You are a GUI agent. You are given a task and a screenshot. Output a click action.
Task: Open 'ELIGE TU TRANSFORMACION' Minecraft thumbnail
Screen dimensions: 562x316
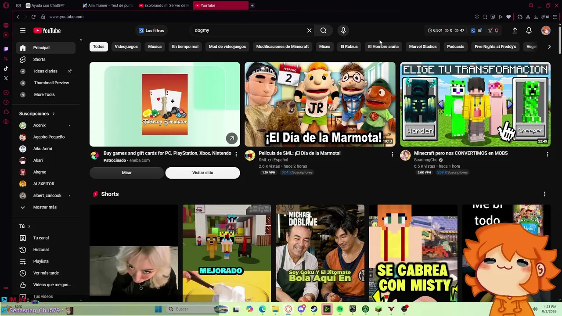tap(475, 104)
